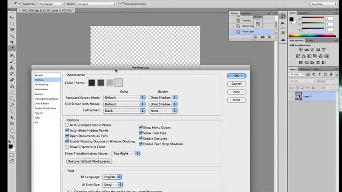This screenshot has width=342, height=192.
Task: Click the Prev button
Action: point(237,92)
